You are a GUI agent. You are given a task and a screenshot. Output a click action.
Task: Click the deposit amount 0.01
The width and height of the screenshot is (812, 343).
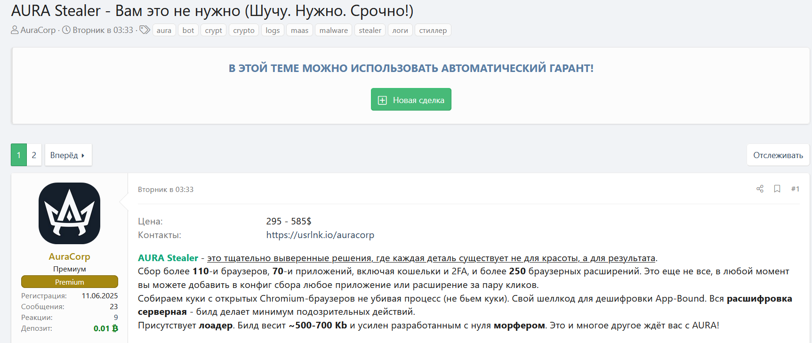106,328
